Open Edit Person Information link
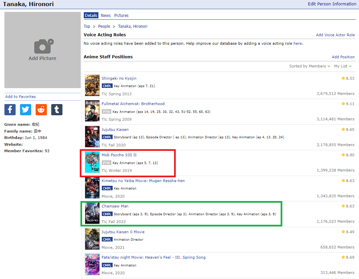 [x=332, y=4]
